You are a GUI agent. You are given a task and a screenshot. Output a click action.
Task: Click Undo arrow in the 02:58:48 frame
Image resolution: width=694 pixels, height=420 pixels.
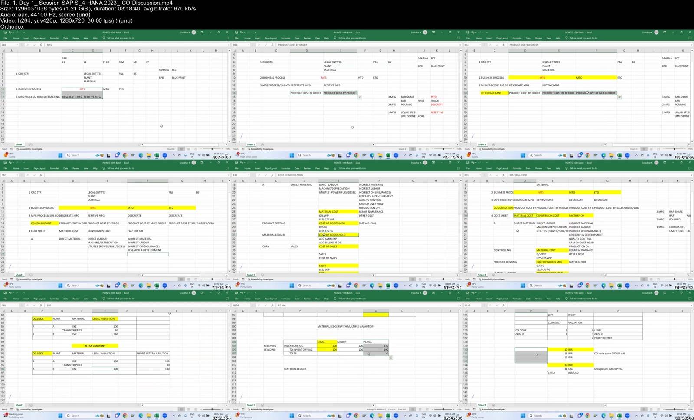click(473, 293)
